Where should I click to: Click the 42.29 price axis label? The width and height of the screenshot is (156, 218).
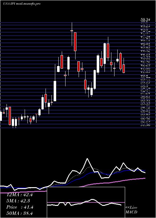pyautogui.click(x=145, y=65)
